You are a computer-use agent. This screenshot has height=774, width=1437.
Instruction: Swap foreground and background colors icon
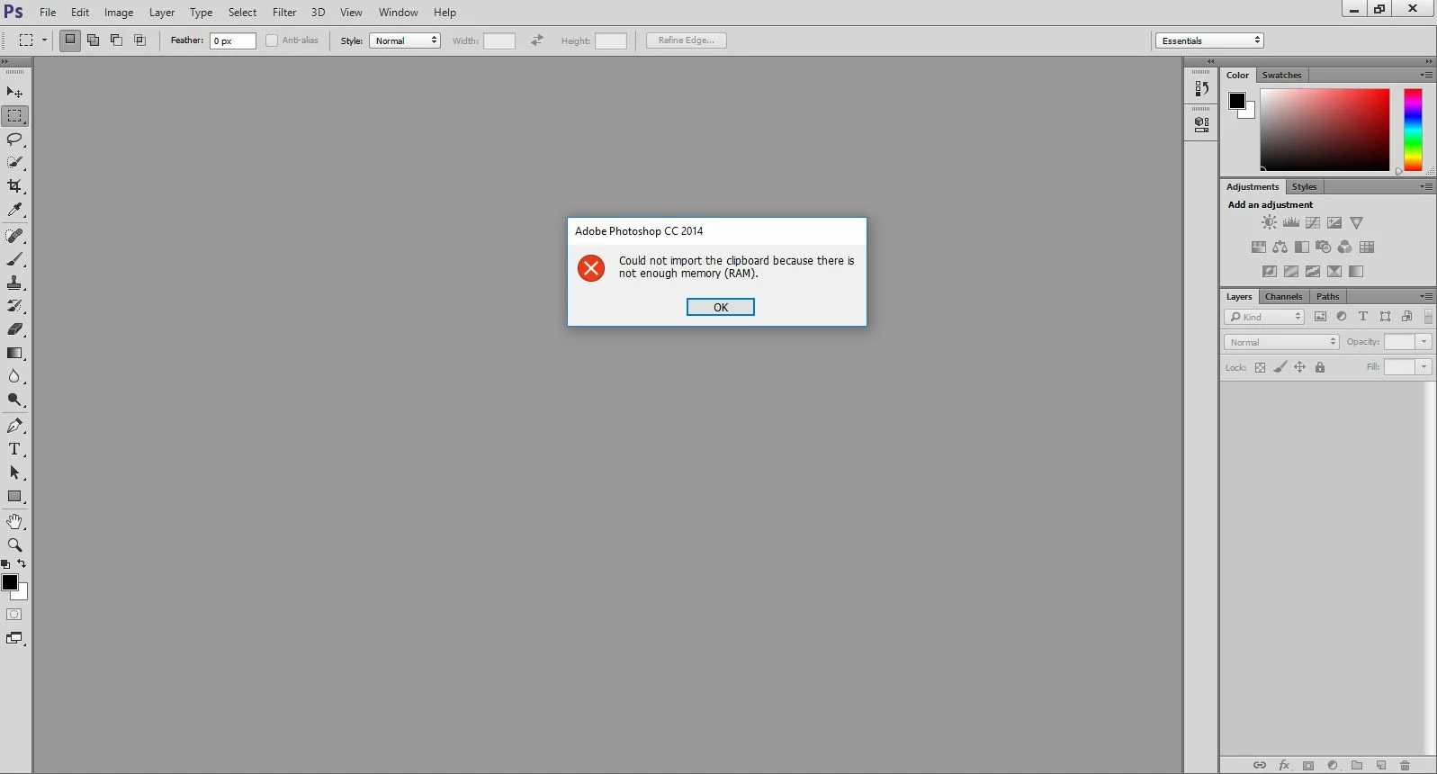click(22, 563)
